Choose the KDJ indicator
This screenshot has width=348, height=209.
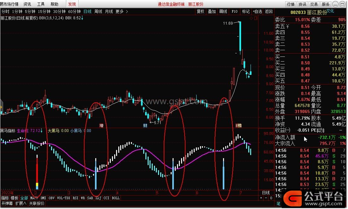click(x=98, y=198)
